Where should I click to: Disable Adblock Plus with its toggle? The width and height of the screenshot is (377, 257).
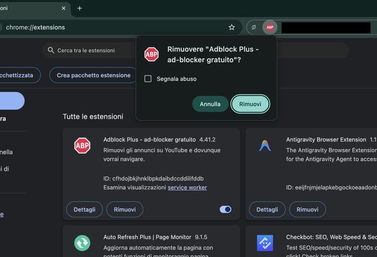point(226,209)
